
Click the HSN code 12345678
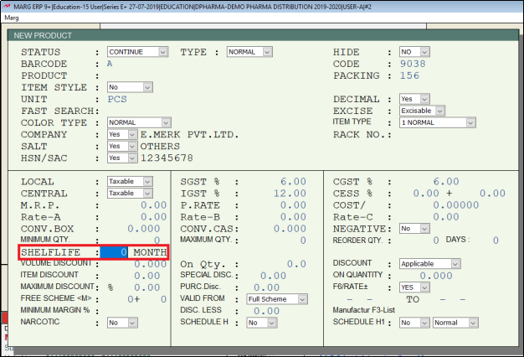[x=167, y=158]
